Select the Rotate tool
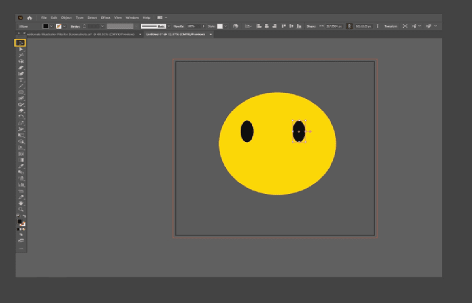The width and height of the screenshot is (472, 303). [x=21, y=117]
